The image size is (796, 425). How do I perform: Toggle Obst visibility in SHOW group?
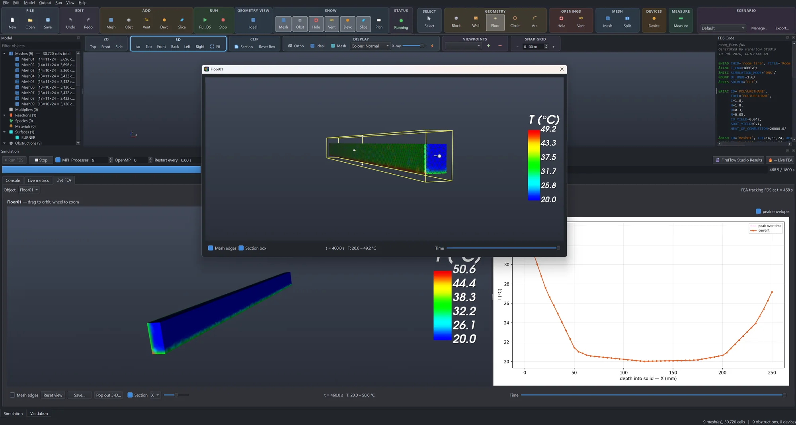(300, 23)
